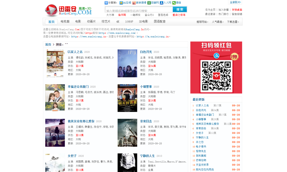The width and height of the screenshot is (287, 172).
Task: Share to 人人网 via its blue icon
Action: click(x=161, y=3)
